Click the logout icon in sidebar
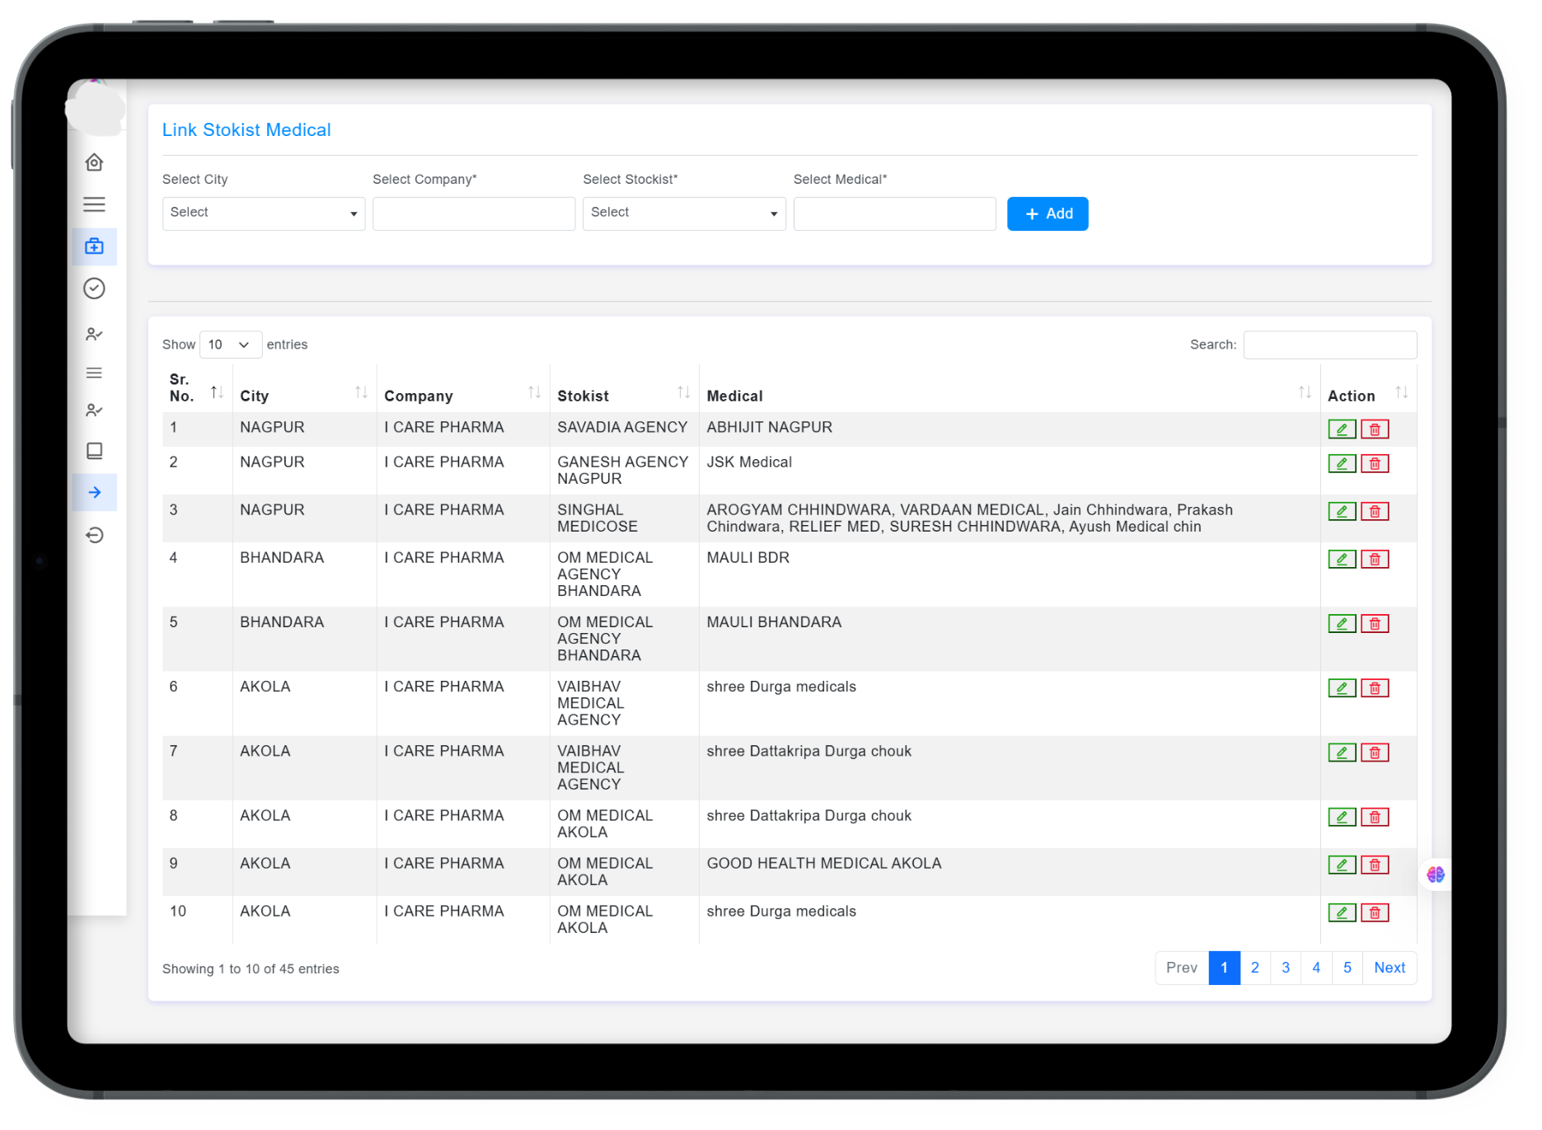Viewport: 1542px width, 1130px height. point(94,536)
